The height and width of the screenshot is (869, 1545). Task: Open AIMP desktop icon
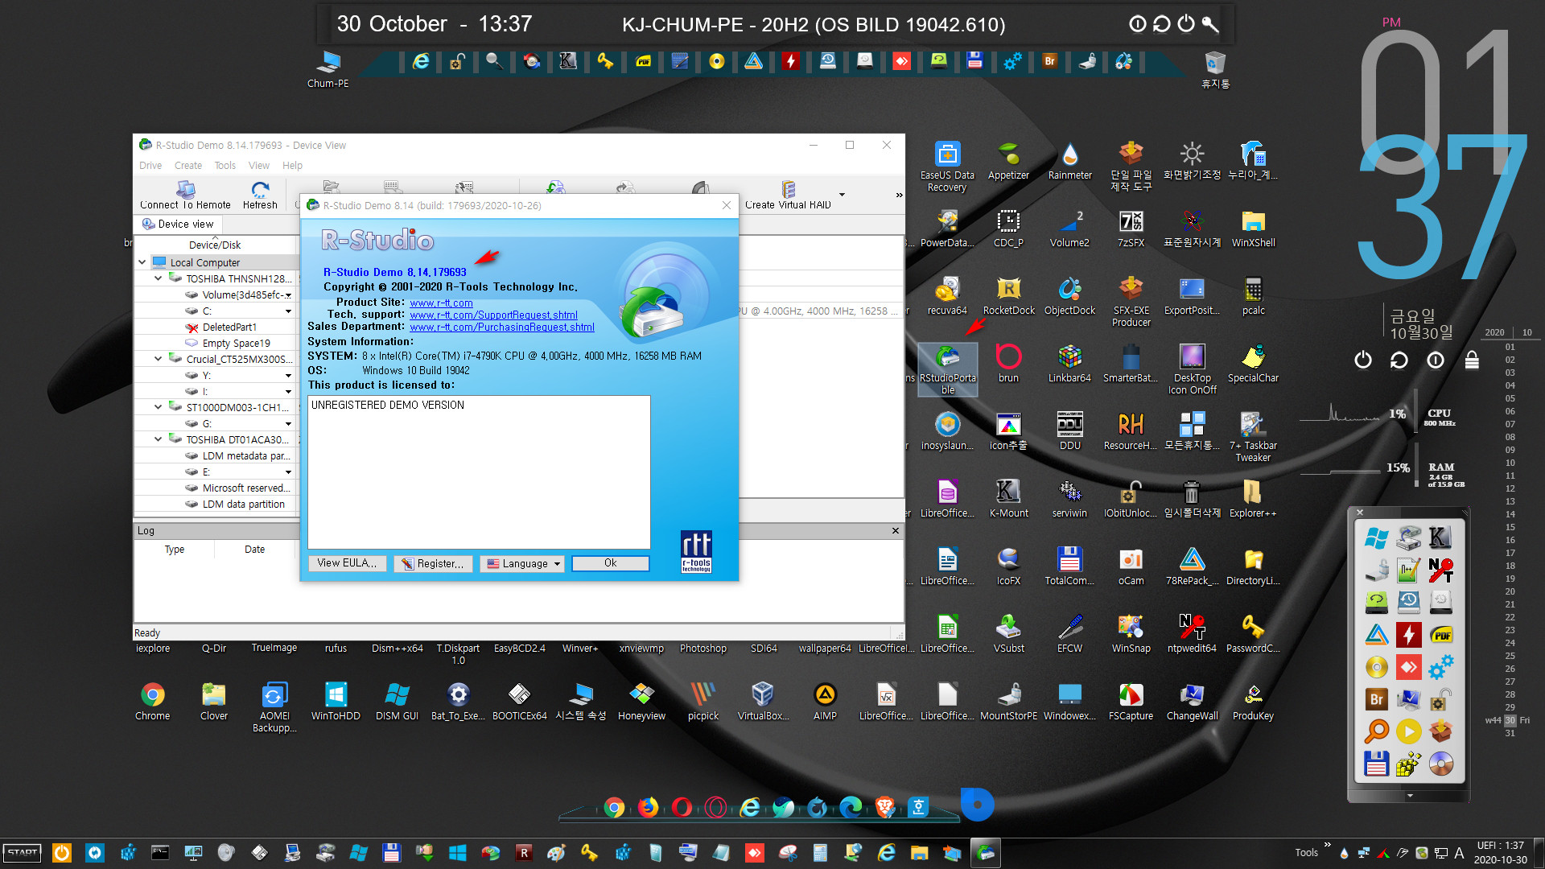tap(825, 702)
